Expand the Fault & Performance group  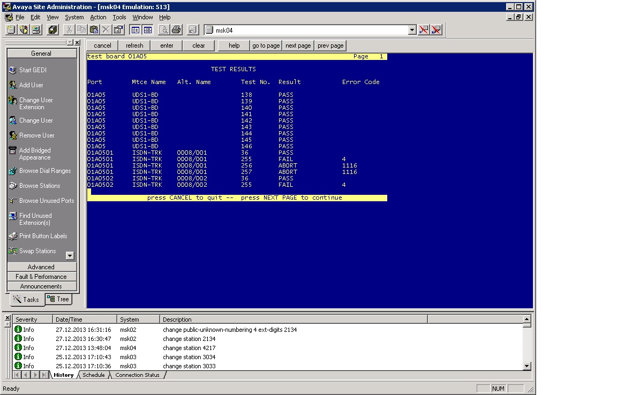point(42,277)
